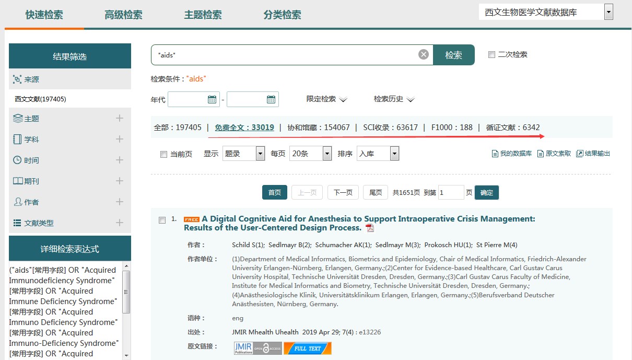Viewport: 632px width, 360px height.
Task: Expand the 限定检索 options chevron
Action: (x=343, y=99)
